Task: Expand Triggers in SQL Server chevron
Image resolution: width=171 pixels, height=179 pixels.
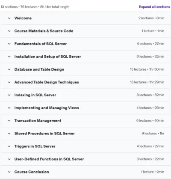Action: pyautogui.click(x=9, y=146)
